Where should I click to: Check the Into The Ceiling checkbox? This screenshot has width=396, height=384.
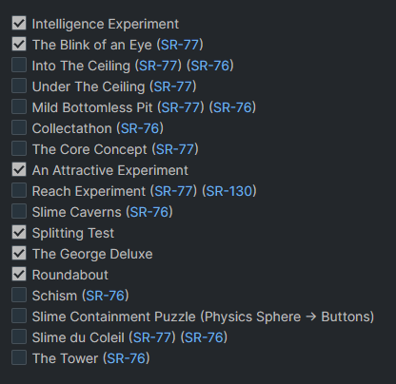tap(19, 65)
